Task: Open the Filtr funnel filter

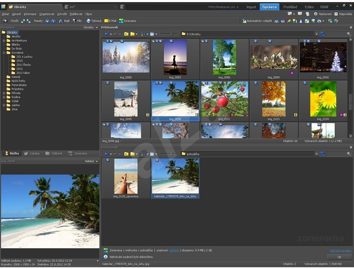Action: pyautogui.click(x=74, y=21)
